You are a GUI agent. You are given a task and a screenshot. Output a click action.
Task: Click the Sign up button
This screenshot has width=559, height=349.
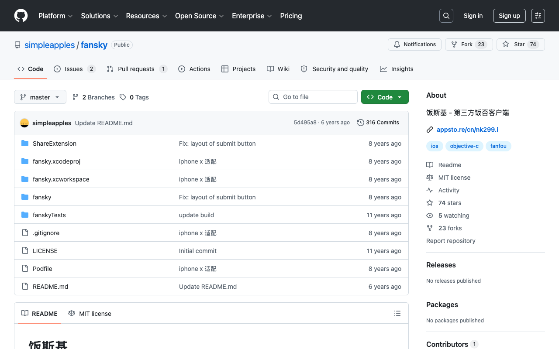click(x=509, y=16)
